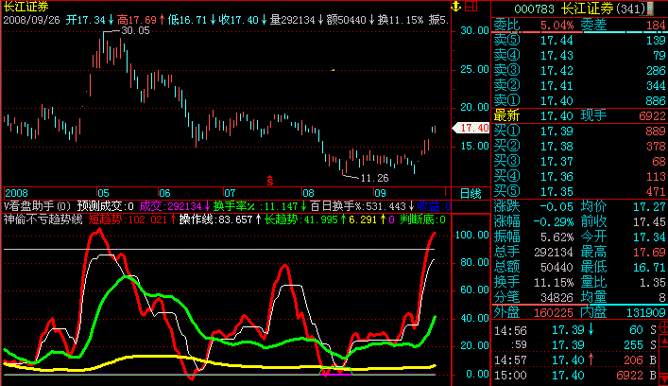Click the 买⑤ 17.35 bid row
668x386 pixels.
(579, 191)
